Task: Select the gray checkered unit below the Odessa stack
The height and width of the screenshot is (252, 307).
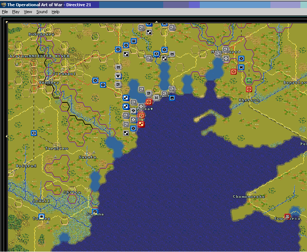Action: pos(126,133)
